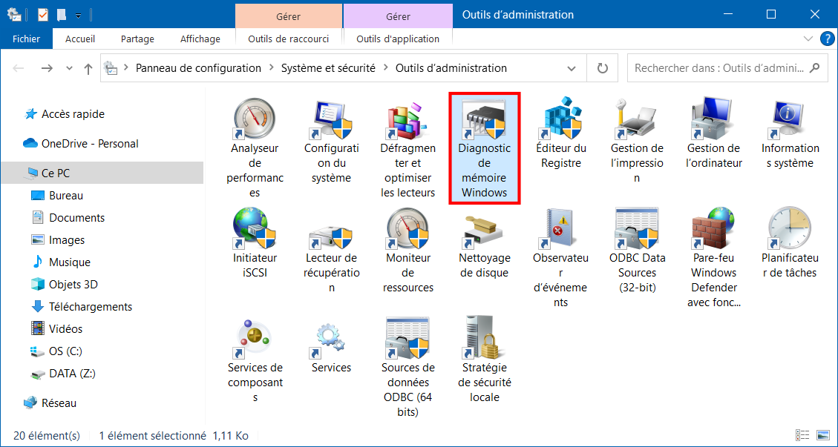Go up one folder level
This screenshot has width=838, height=447.
[x=89, y=68]
